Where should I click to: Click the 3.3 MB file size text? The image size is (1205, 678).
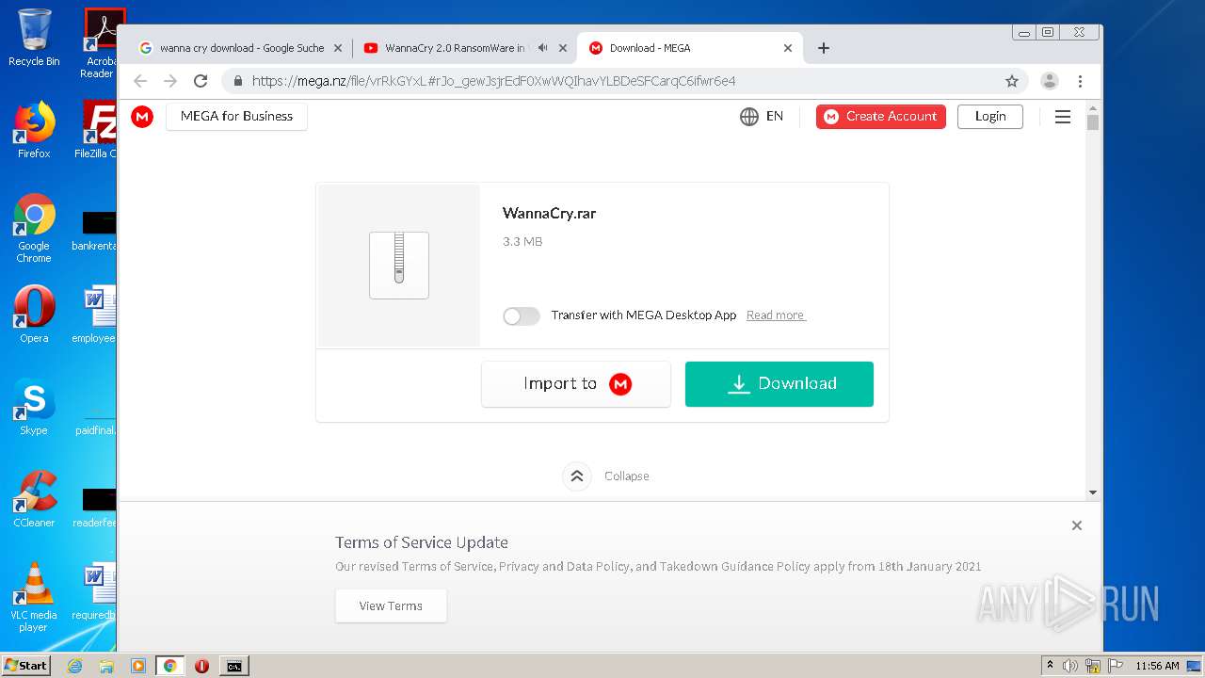coord(522,242)
